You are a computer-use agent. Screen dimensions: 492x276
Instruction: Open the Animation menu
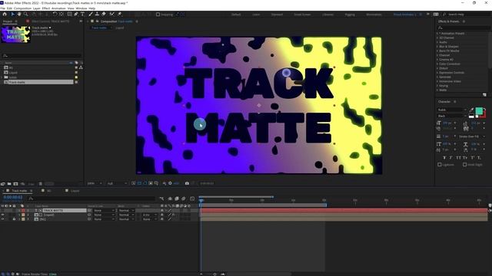pos(58,8)
